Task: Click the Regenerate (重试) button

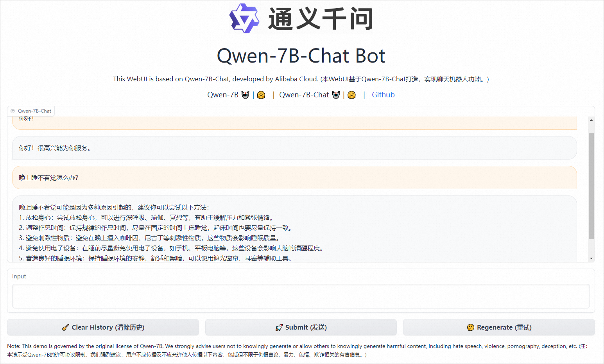Action: (x=499, y=327)
